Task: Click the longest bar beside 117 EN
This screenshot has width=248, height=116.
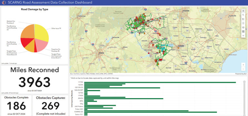Action: tap(160, 82)
